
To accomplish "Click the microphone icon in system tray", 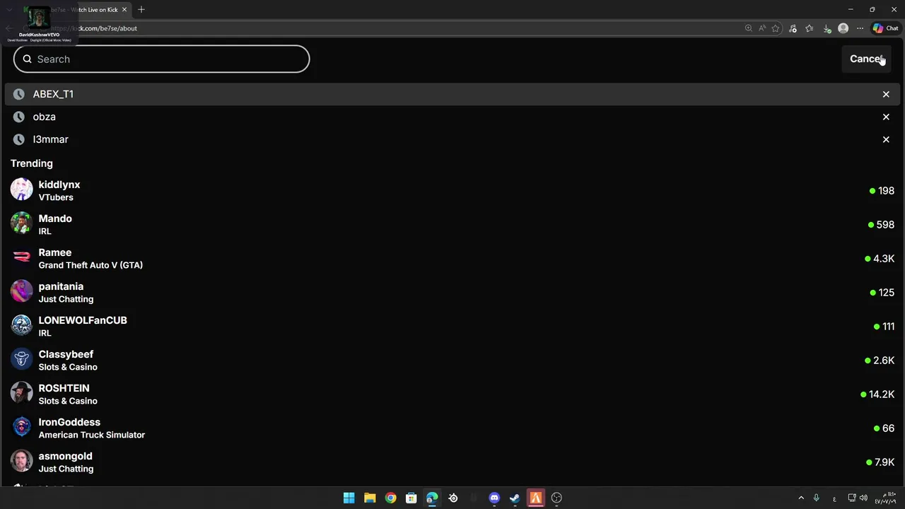I will pos(816,498).
